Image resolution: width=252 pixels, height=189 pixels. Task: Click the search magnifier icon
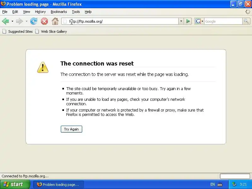246,21
